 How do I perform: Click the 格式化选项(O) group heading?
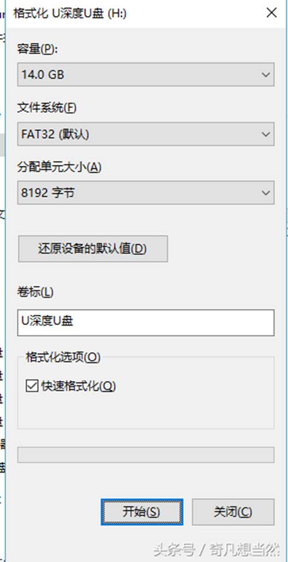(x=63, y=357)
